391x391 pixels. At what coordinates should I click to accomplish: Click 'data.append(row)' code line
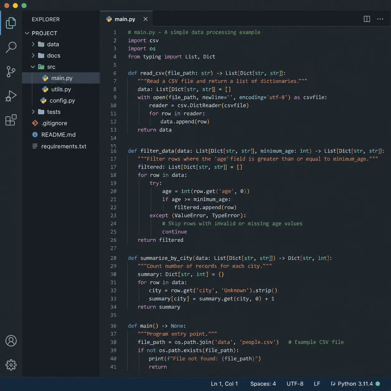185,122
